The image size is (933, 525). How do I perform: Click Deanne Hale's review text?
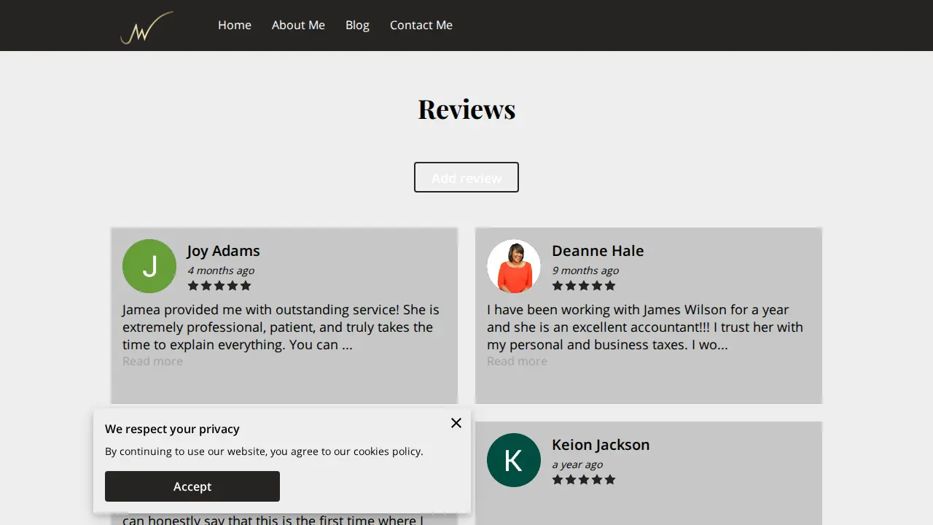[x=645, y=327]
